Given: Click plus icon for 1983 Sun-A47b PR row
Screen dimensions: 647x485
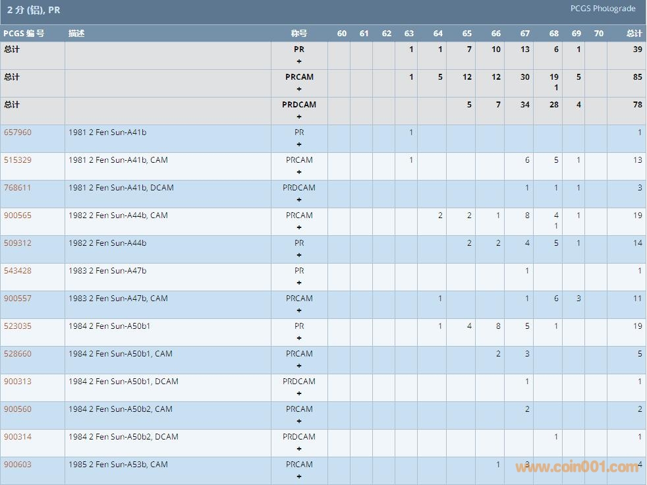Looking at the screenshot, I should click(x=299, y=283).
